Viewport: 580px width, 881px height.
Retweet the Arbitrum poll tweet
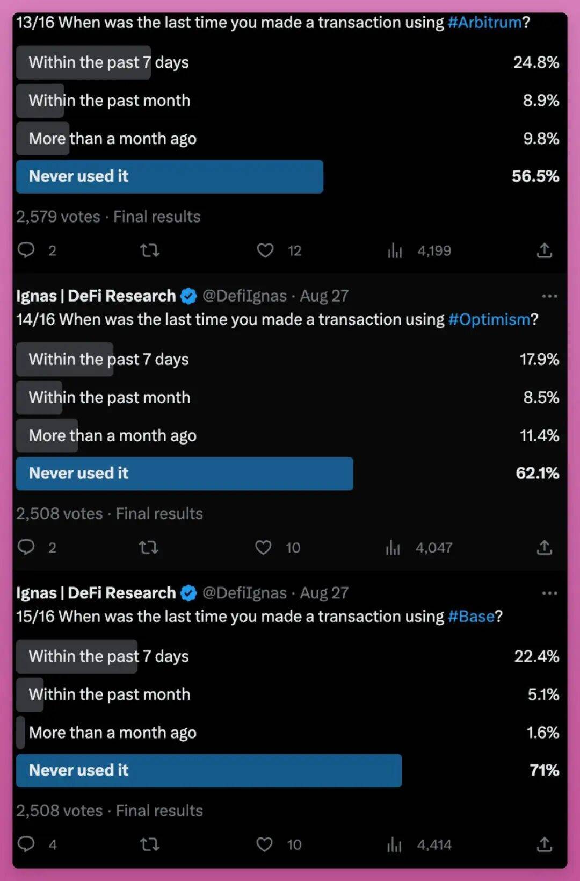click(149, 250)
